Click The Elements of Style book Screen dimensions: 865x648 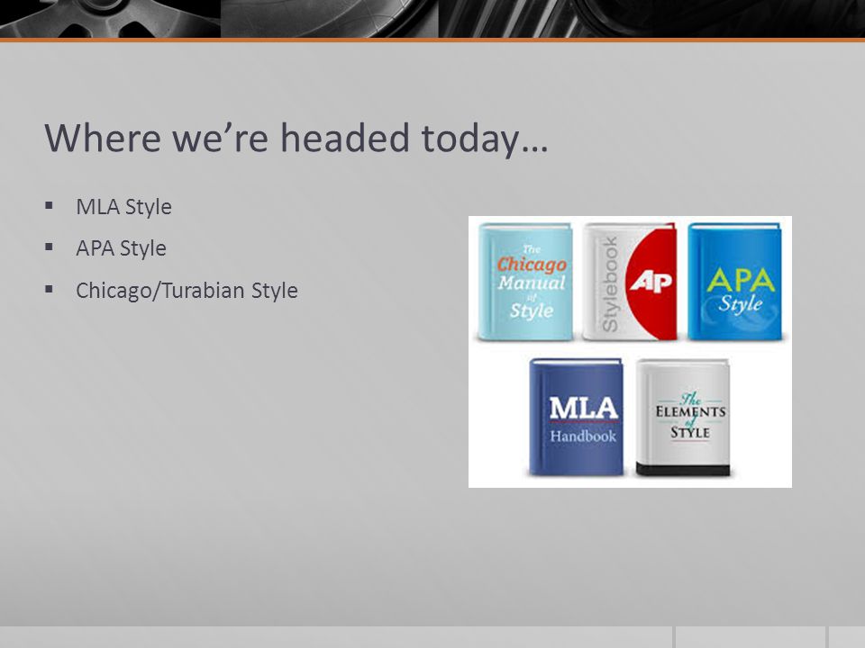coord(683,417)
